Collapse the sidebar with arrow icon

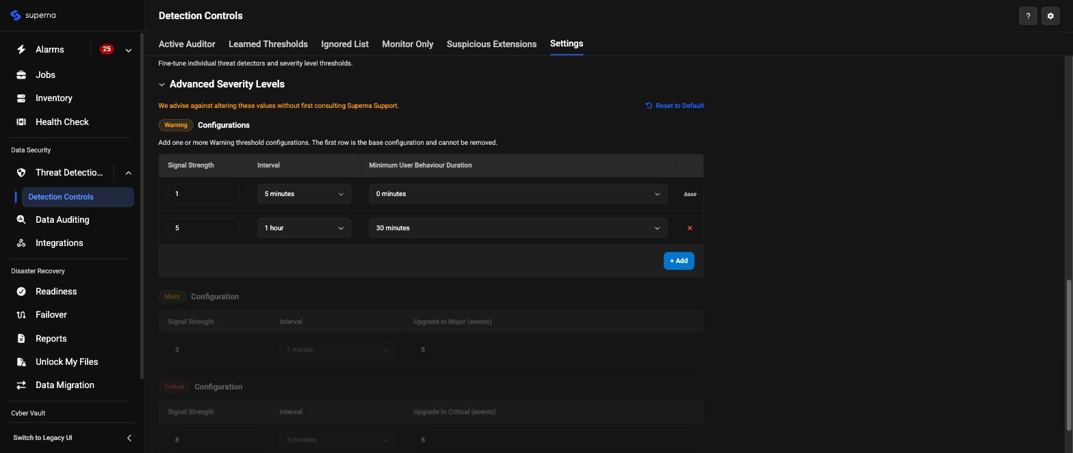pos(129,438)
